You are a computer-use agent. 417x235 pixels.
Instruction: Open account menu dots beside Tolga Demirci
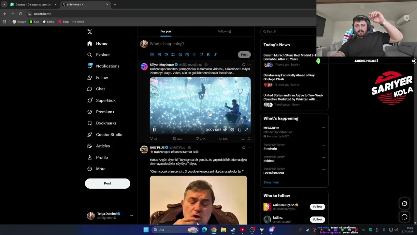click(131, 216)
